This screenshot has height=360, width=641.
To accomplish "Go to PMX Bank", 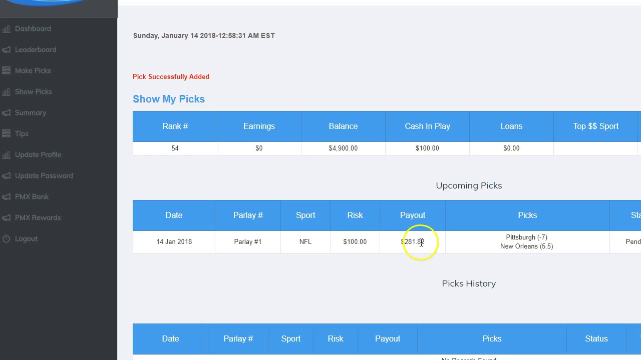I will (32, 197).
